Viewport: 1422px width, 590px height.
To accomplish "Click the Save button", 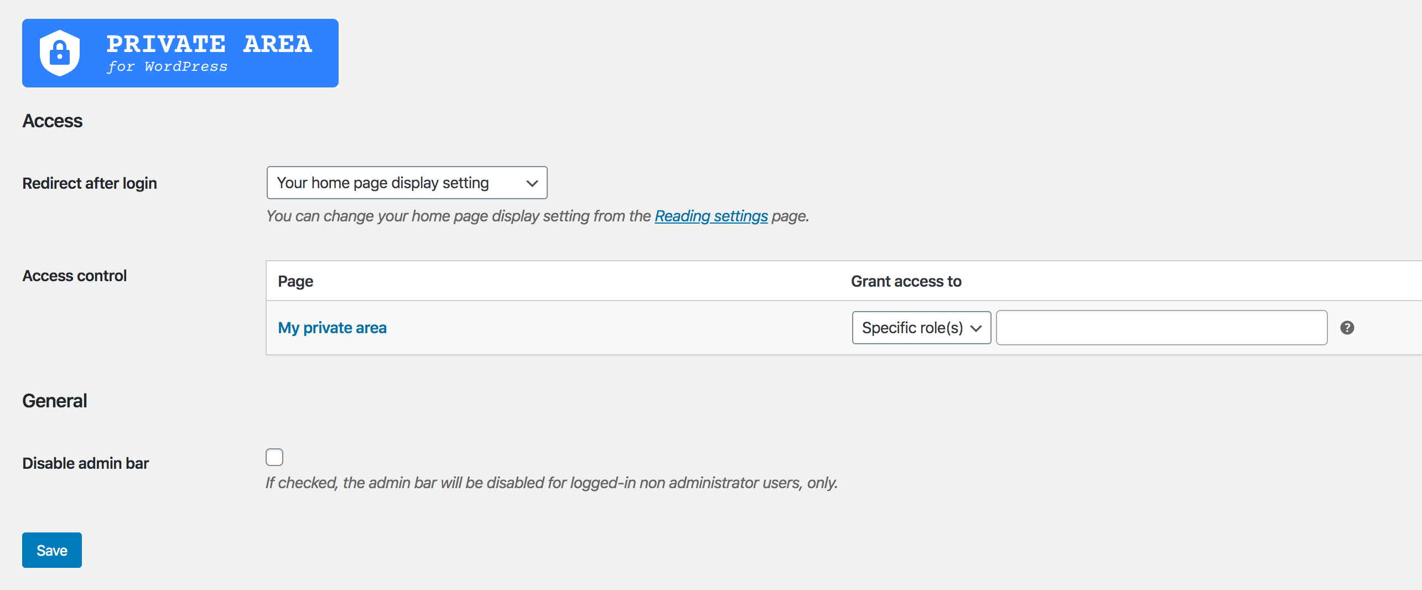I will [52, 550].
